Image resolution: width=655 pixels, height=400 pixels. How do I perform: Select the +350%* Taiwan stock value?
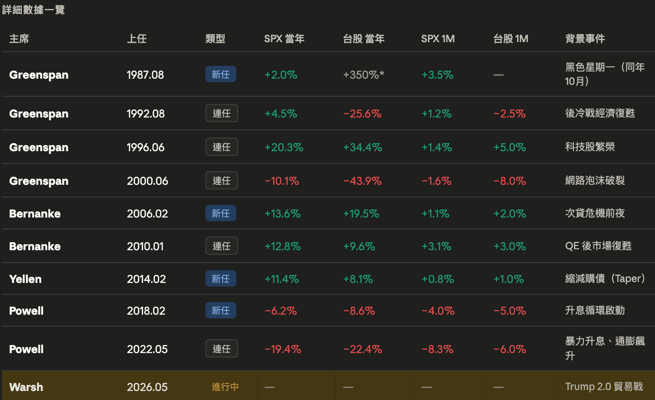point(364,75)
